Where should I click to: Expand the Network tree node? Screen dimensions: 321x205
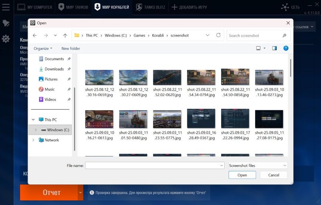point(33,140)
